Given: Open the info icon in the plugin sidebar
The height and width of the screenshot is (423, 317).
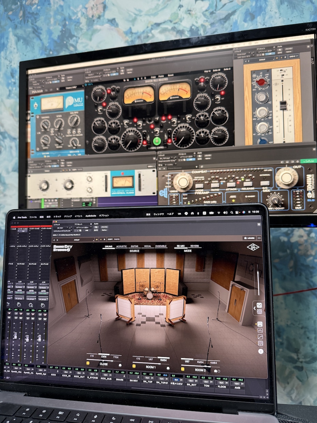Looking at the screenshot, I should click(261, 351).
